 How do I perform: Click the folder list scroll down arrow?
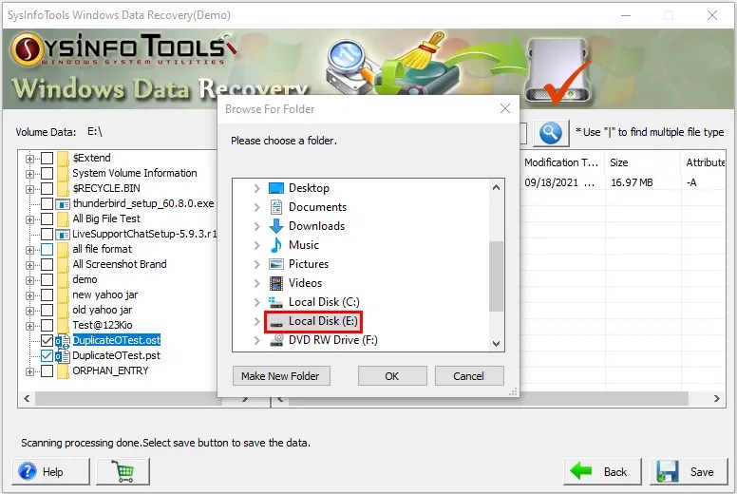(x=496, y=343)
